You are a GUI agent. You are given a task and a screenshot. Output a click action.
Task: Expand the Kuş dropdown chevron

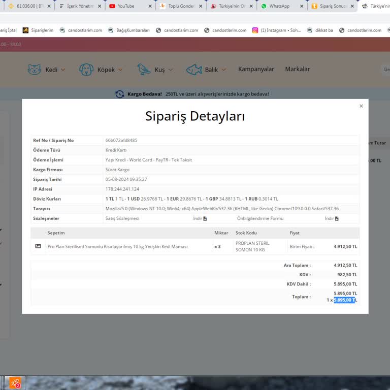point(171,70)
